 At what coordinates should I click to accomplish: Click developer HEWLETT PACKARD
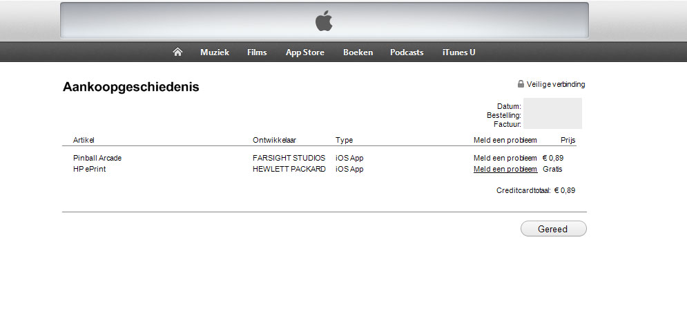289,169
